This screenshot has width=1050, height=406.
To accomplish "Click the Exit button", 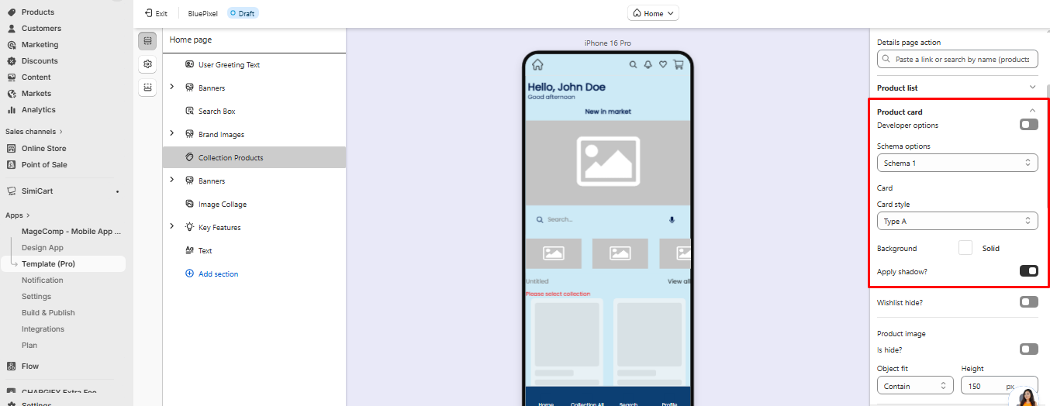I will 156,14.
